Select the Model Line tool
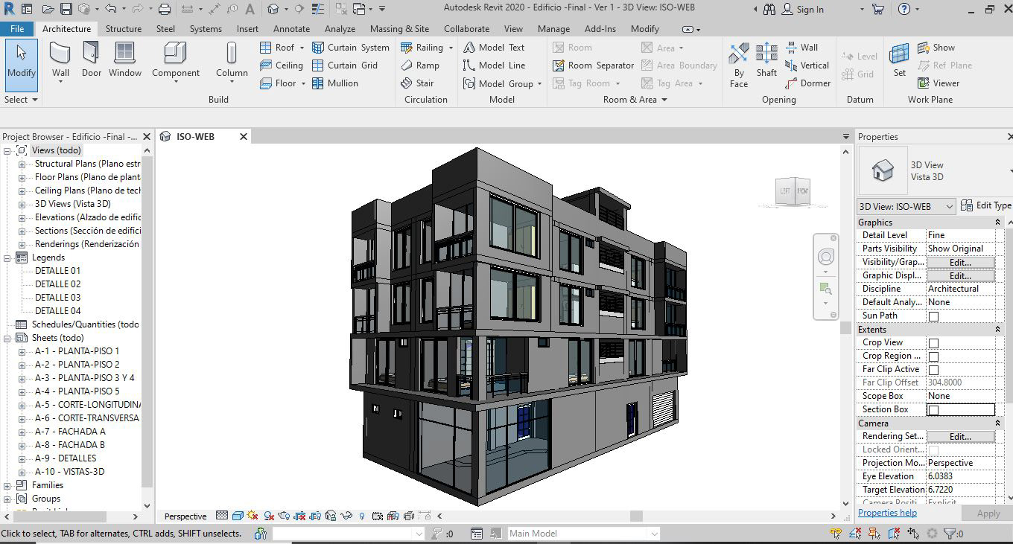This screenshot has height=544, width=1013. [494, 65]
